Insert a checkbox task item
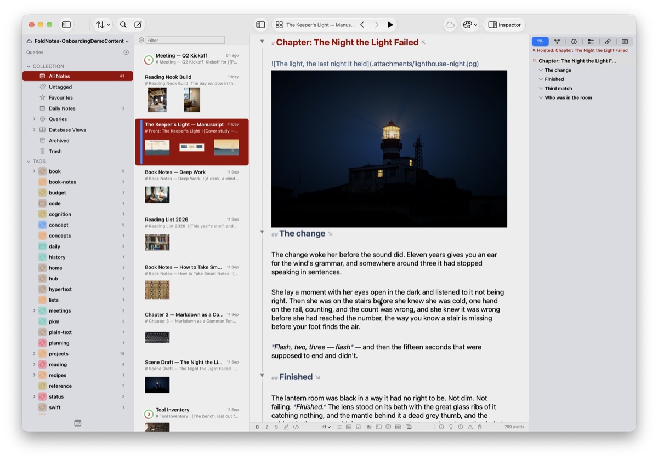The height and width of the screenshot is (460, 658). coord(358,427)
